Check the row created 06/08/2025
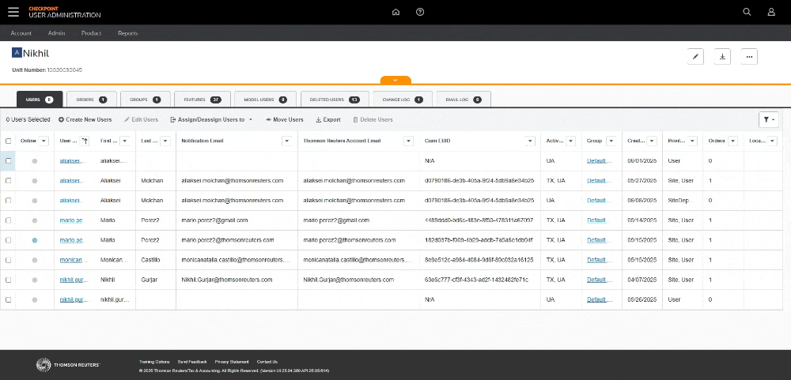The width and height of the screenshot is (791, 380). tap(8, 200)
